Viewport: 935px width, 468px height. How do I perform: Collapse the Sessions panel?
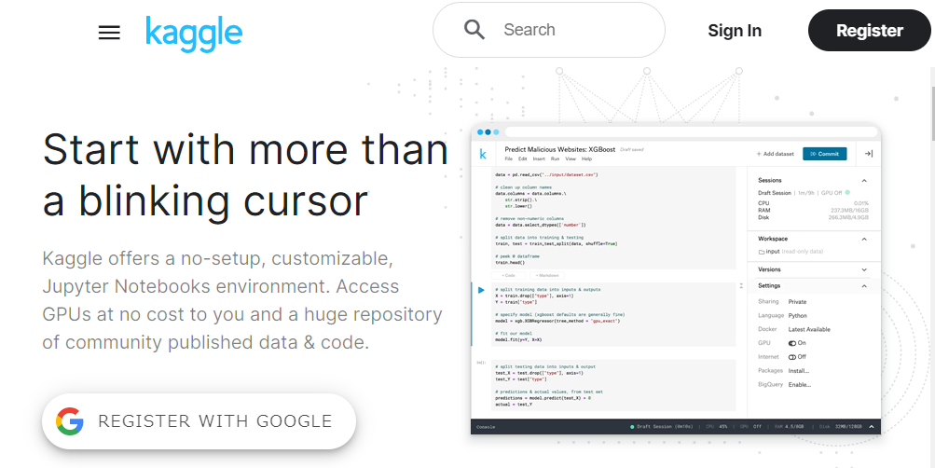pyautogui.click(x=864, y=180)
